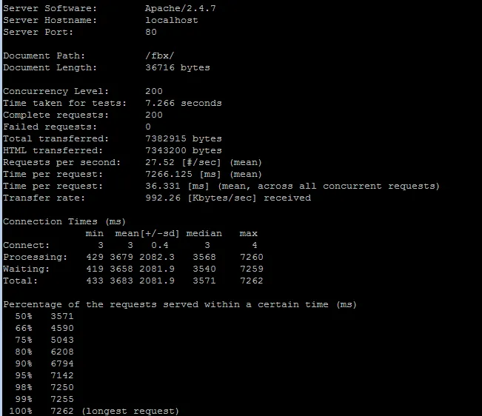482x416 pixels.
Task: Click the Processing row max value 7260
Action: (251, 257)
